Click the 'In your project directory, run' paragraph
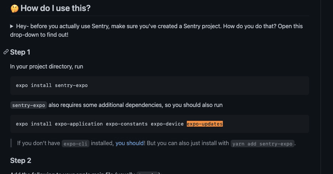Viewport: 333px width, 174px height. tap(46, 67)
